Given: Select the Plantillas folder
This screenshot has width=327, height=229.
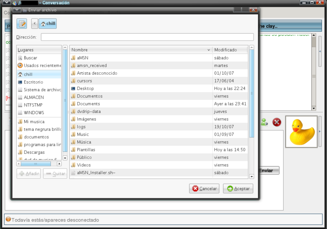Looking at the screenshot, I should pos(141,150).
